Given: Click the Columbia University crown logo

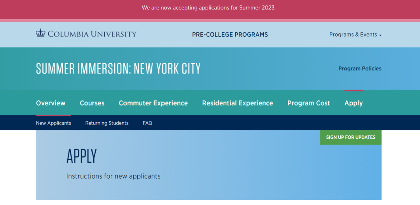Looking at the screenshot, I should pos(40,34).
